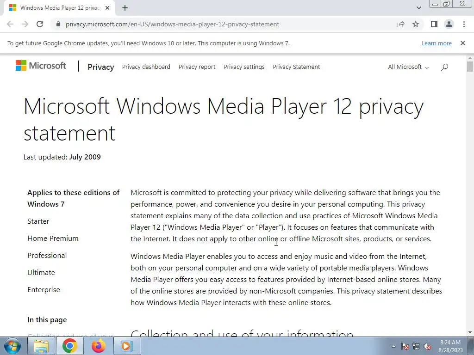Image resolution: width=474 pixels, height=355 pixels.
Task: Click the search magnifier icon
Action: click(444, 67)
